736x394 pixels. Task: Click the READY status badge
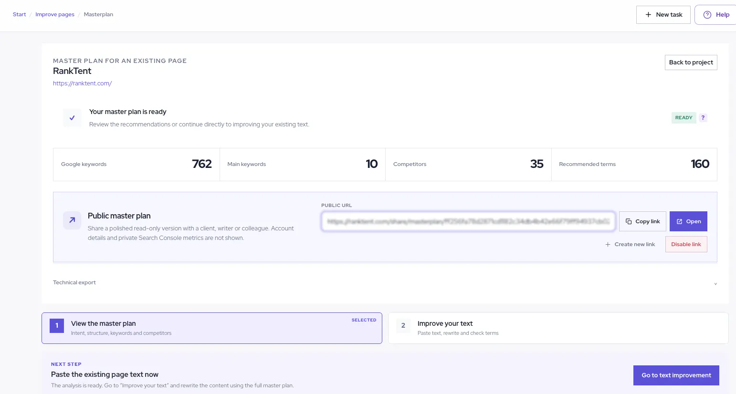(683, 118)
